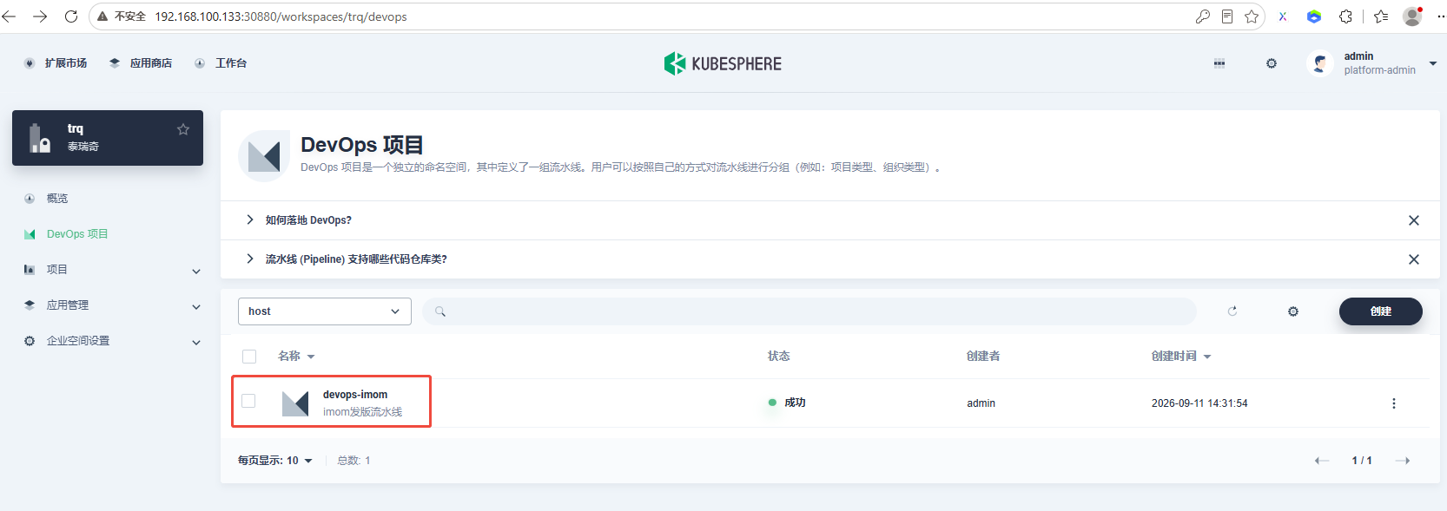
Task: Close the 如何落地 DevOps? help item
Action: coord(1414,220)
